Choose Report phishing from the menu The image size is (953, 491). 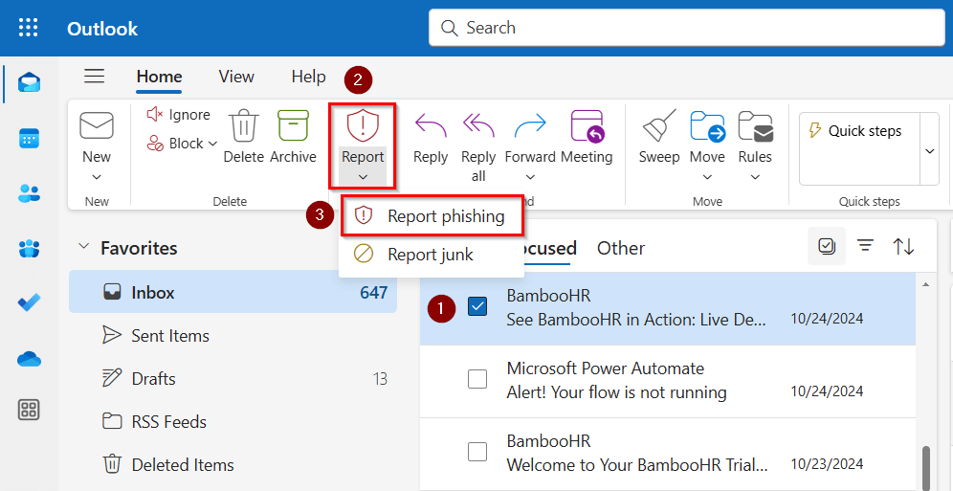(x=445, y=216)
